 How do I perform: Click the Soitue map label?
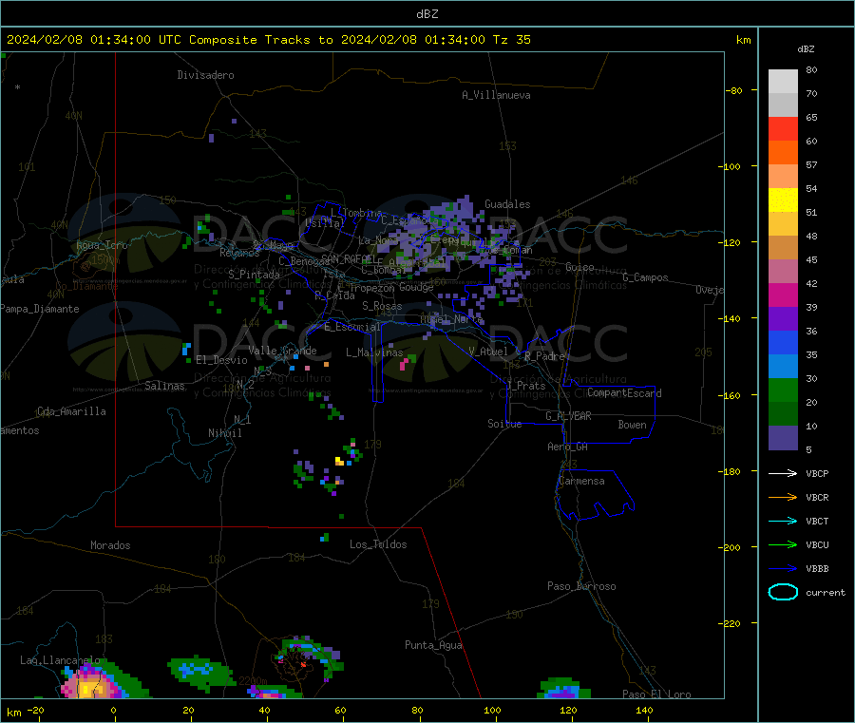[x=504, y=424]
